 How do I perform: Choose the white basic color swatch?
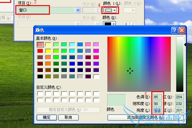(x=96, y=76)
